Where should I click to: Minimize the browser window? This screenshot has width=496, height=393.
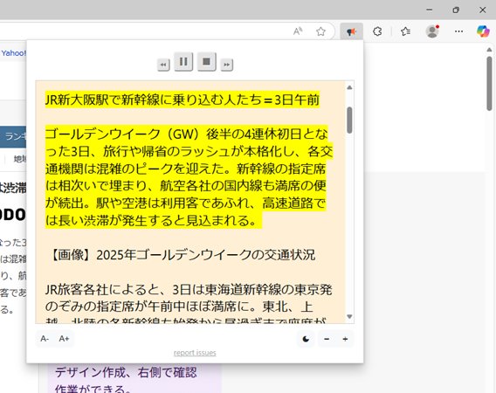point(430,10)
